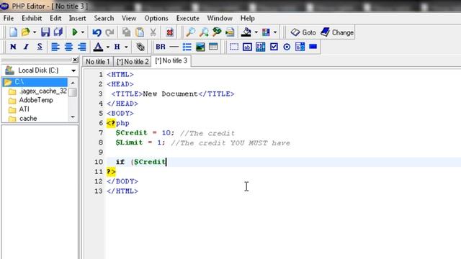
Task: Open the Search menu
Action: pyautogui.click(x=104, y=18)
